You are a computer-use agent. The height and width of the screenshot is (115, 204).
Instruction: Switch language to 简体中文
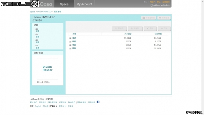pyautogui.click(x=62, y=106)
